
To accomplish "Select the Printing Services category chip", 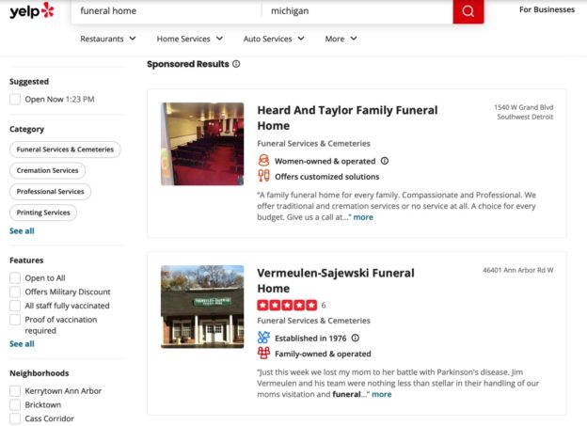I will tap(43, 213).
